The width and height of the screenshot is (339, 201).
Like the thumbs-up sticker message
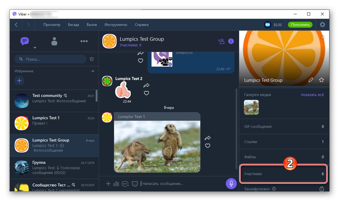[x=146, y=93]
